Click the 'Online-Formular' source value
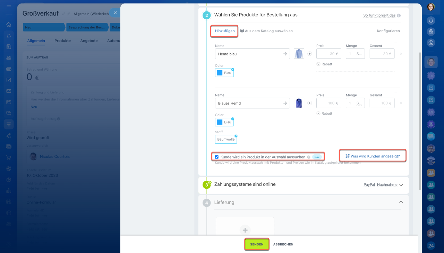444x253 pixels. 41,202
